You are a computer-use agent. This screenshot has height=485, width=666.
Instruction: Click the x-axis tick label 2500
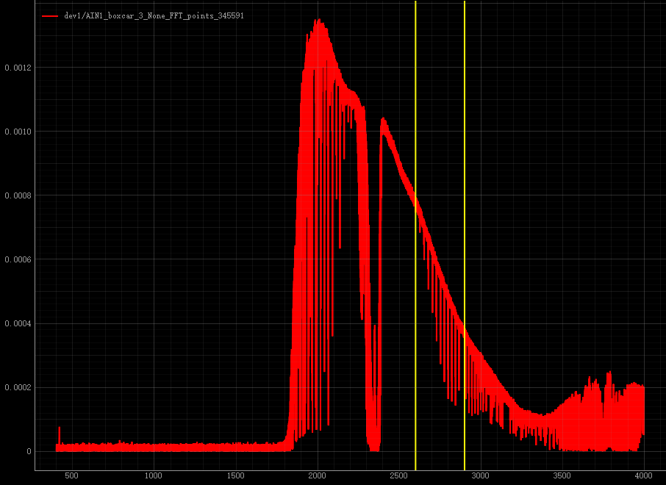click(x=398, y=475)
